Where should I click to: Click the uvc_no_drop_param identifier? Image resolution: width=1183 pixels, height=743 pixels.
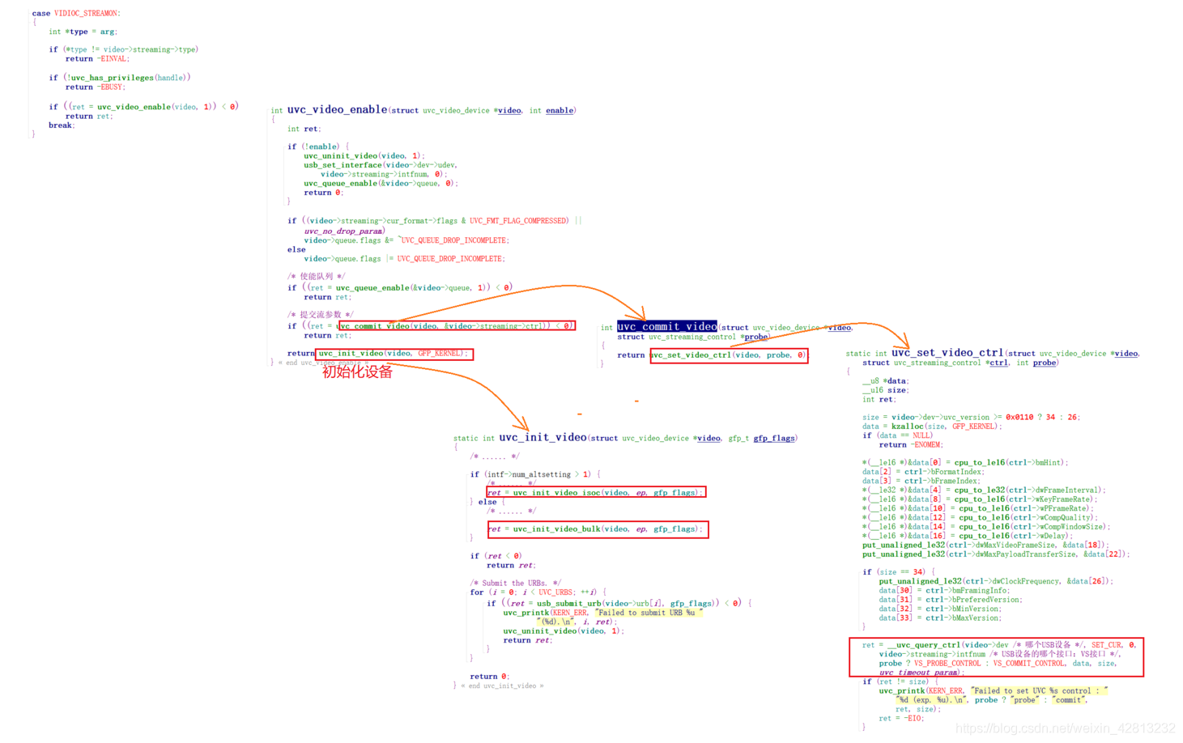pyautogui.click(x=343, y=231)
